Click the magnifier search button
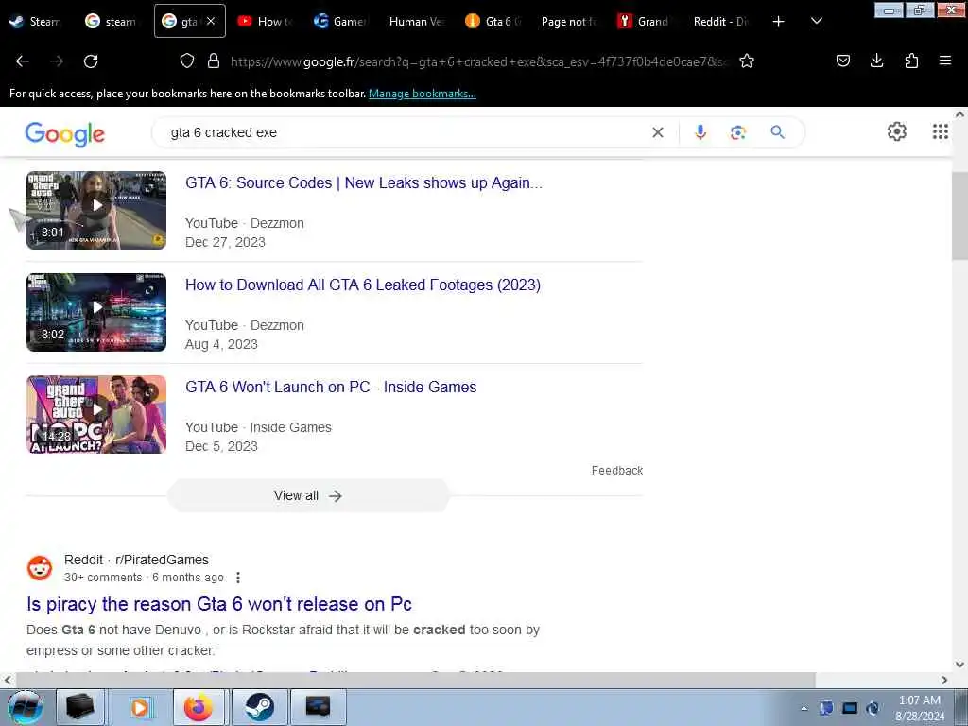Image resolution: width=968 pixels, height=726 pixels. (777, 132)
